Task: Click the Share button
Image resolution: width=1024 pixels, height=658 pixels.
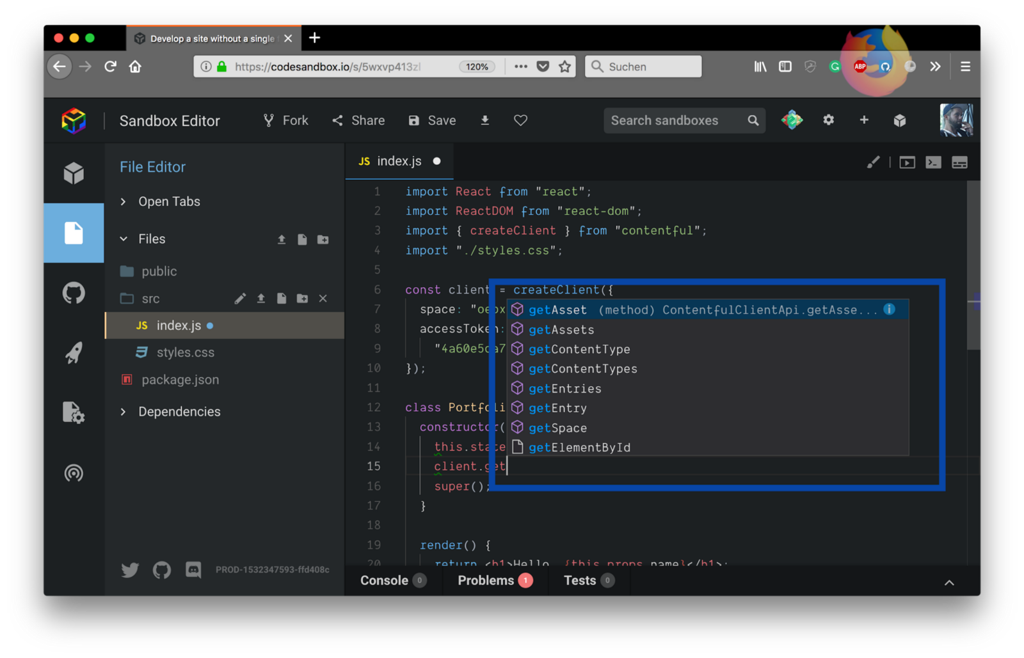Action: point(358,120)
